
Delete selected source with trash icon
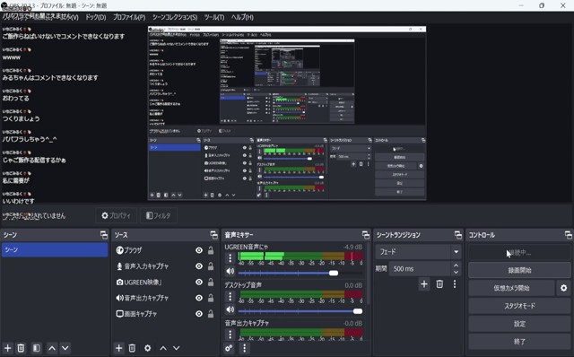click(132, 348)
